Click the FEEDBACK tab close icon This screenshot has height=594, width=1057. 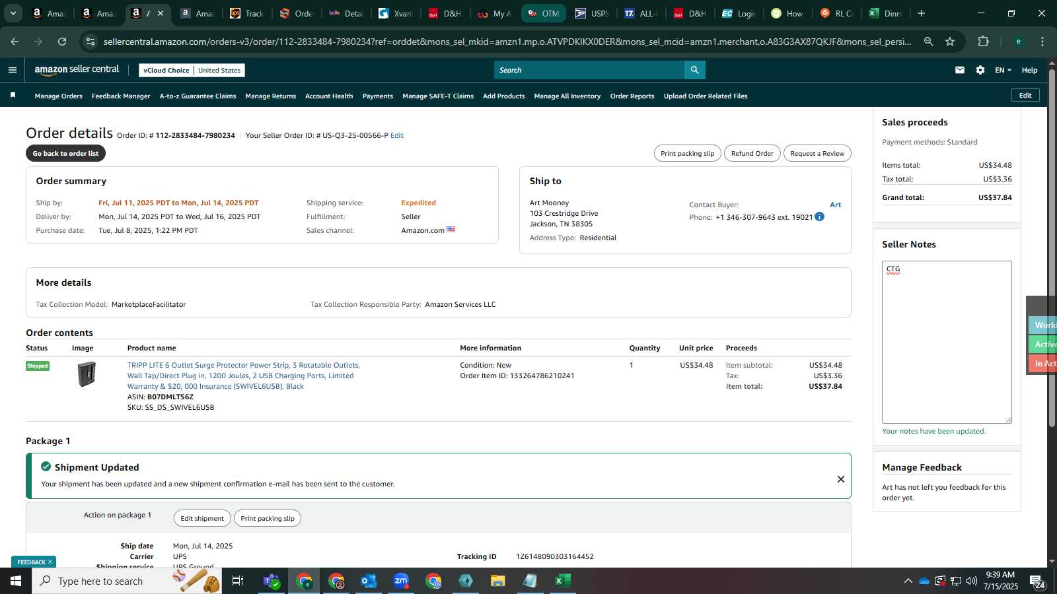coord(50,562)
